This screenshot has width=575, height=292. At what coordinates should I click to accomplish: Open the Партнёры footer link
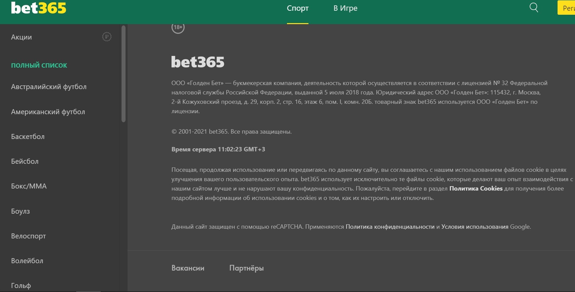pos(246,268)
